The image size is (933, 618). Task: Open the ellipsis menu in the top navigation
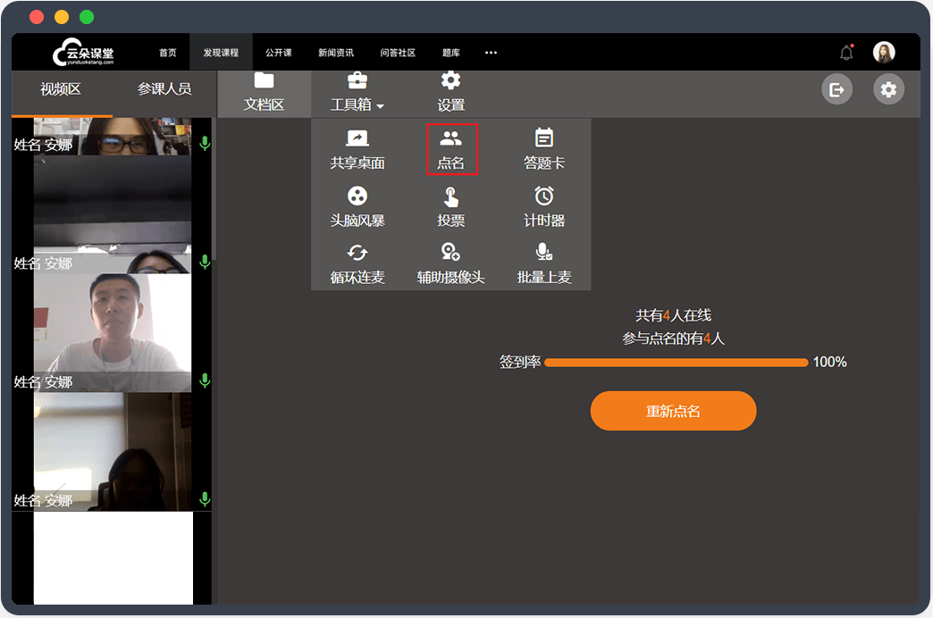pos(491,53)
